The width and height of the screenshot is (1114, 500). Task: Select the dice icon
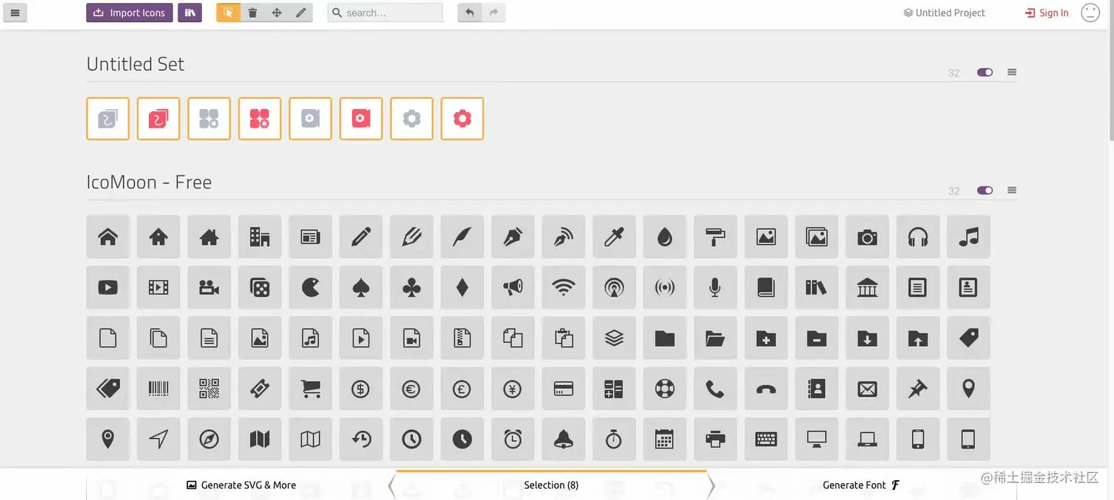[x=259, y=287]
